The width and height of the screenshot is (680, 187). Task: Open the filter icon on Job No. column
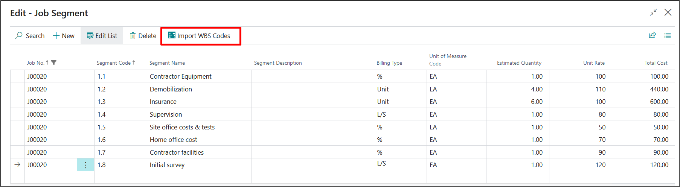point(54,62)
